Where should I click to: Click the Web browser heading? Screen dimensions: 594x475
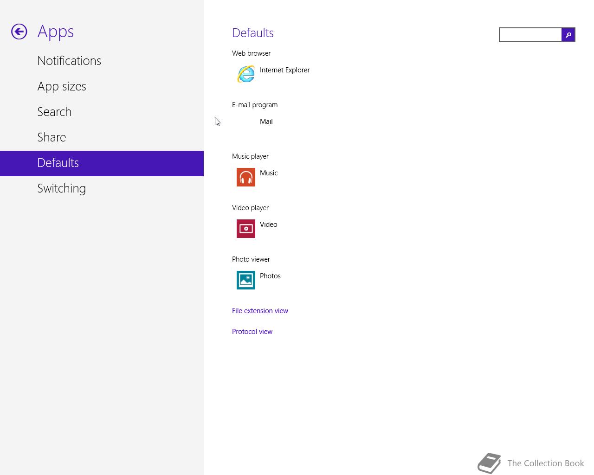click(251, 53)
